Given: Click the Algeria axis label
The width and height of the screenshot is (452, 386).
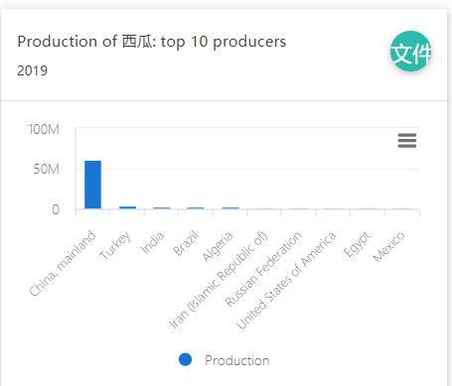Looking at the screenshot, I should tap(218, 246).
